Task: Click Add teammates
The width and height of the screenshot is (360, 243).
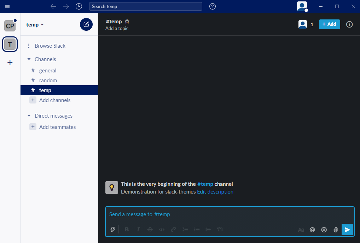Action: (x=57, y=127)
